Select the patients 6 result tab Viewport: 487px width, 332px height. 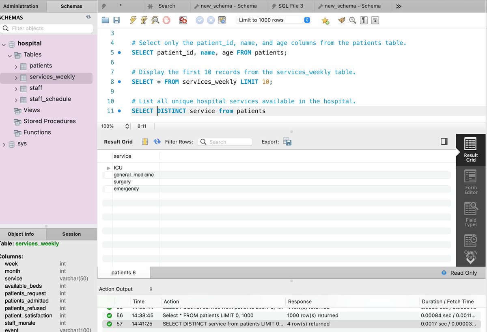[124, 273]
